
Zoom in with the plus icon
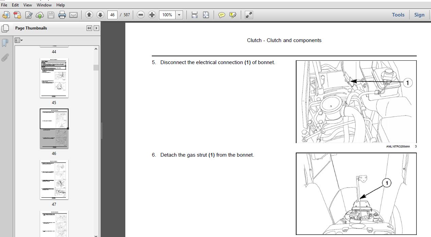pos(152,15)
